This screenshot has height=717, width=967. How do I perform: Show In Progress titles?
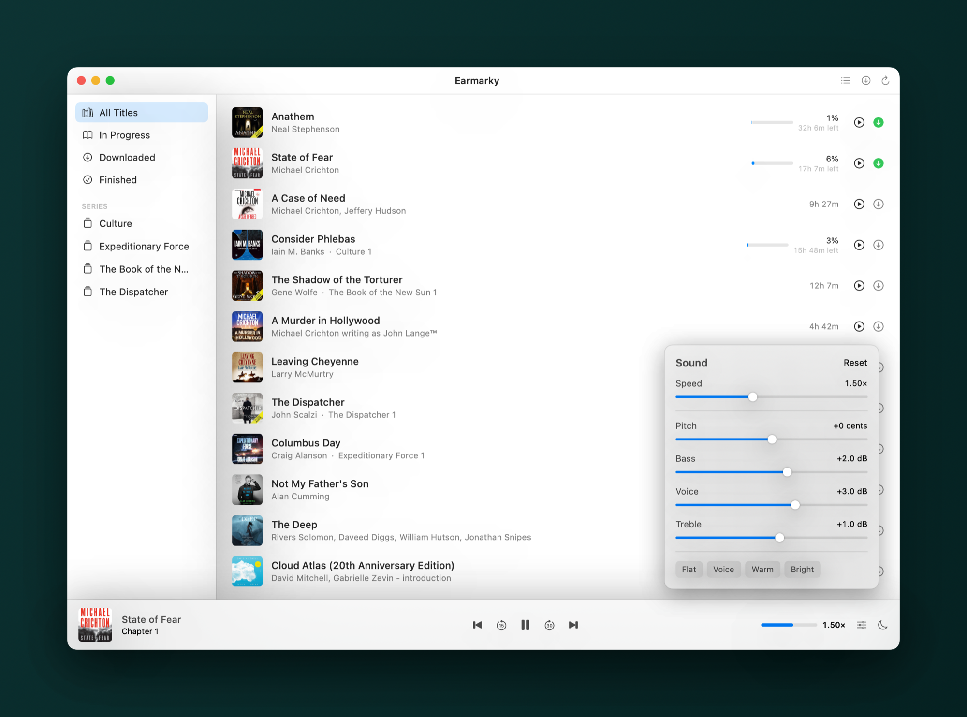point(142,135)
